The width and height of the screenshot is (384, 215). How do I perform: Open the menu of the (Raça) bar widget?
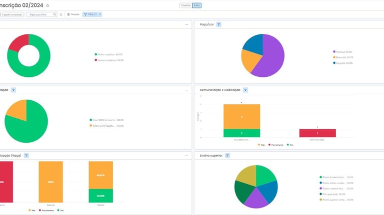[186, 155]
